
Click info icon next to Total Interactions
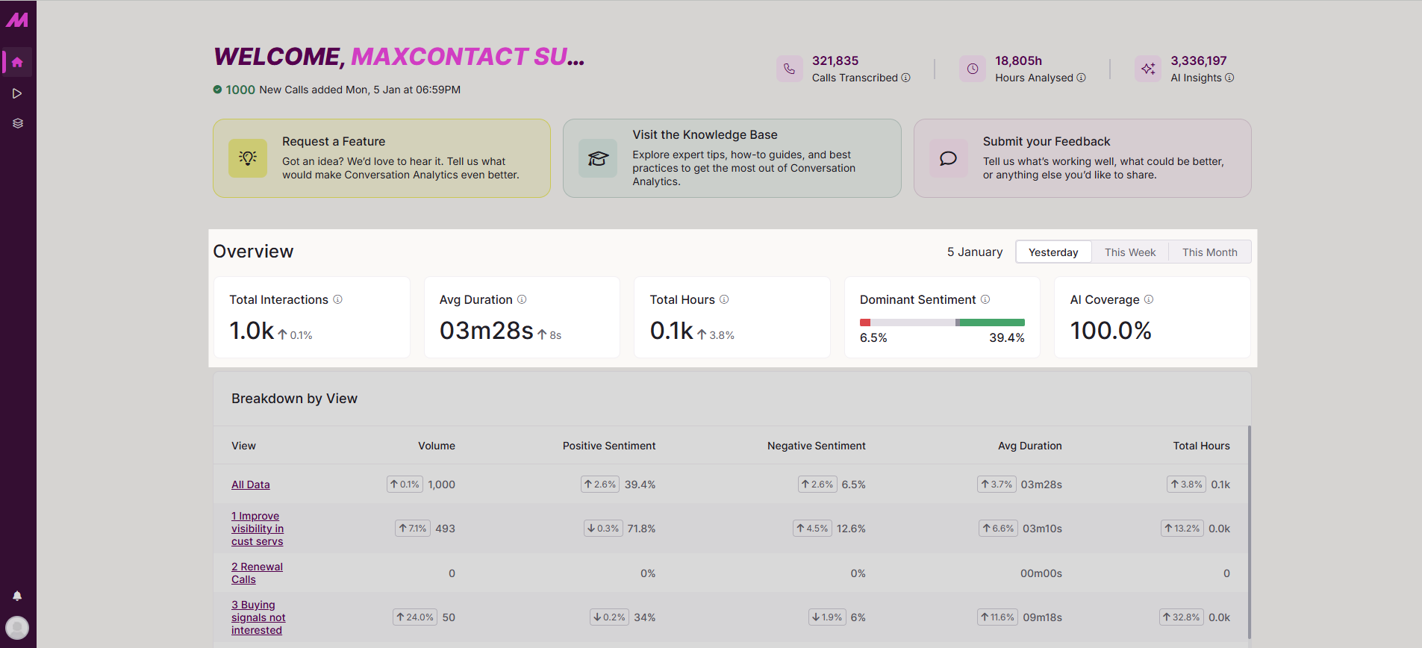[338, 299]
